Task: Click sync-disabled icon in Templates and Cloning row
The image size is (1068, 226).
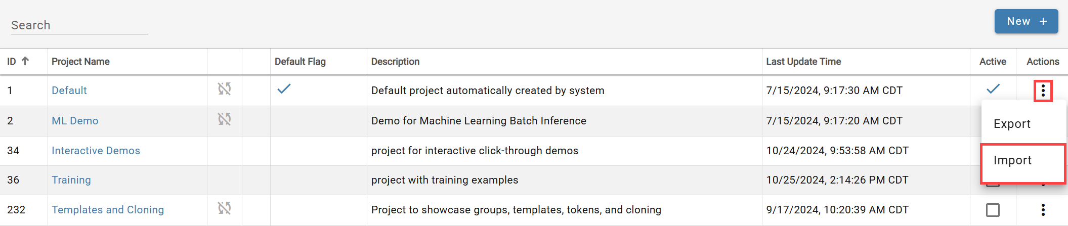Action: [x=225, y=208]
